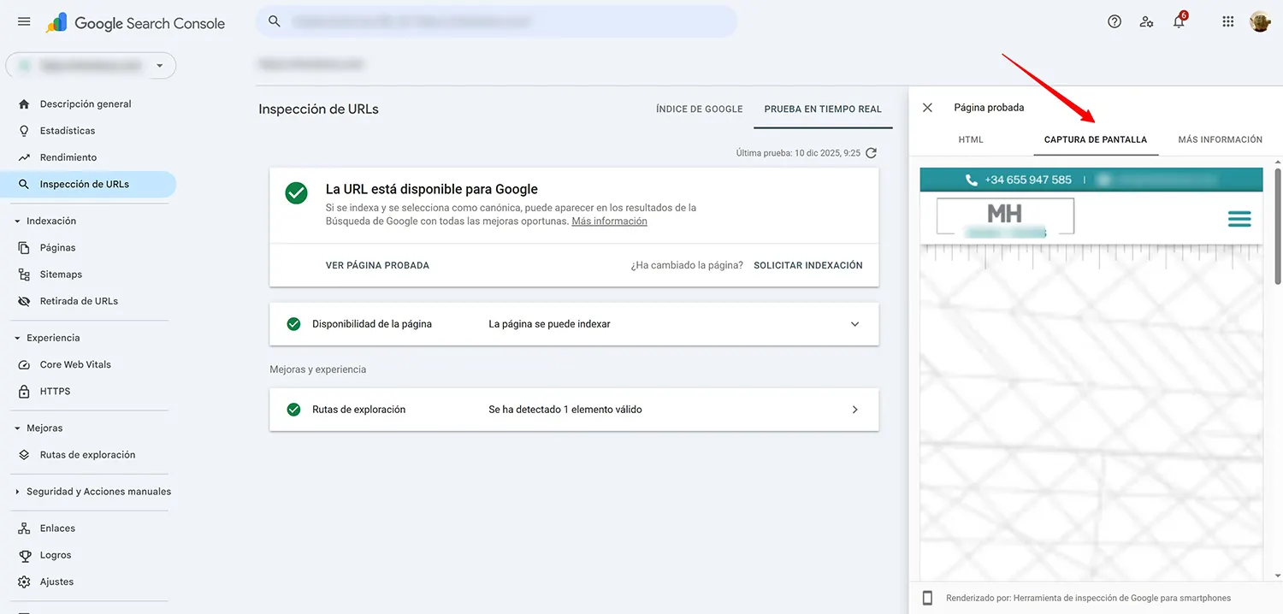Click SOLICITAR INDEXACIÓN

pyautogui.click(x=807, y=265)
